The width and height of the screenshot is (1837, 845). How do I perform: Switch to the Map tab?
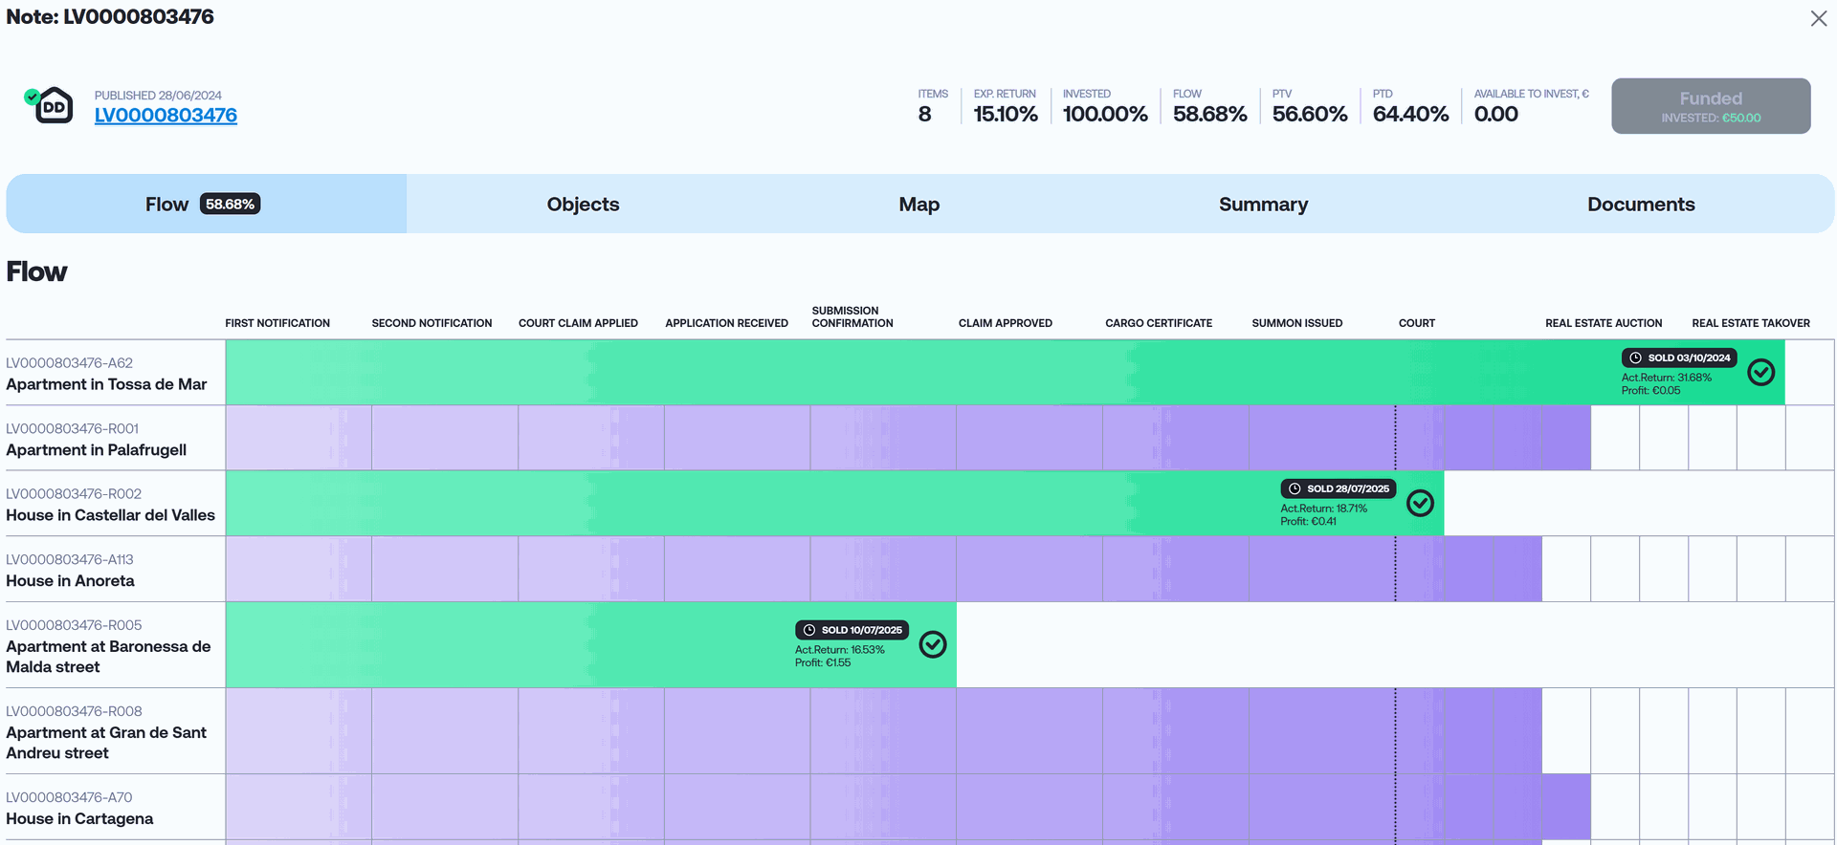click(x=918, y=205)
